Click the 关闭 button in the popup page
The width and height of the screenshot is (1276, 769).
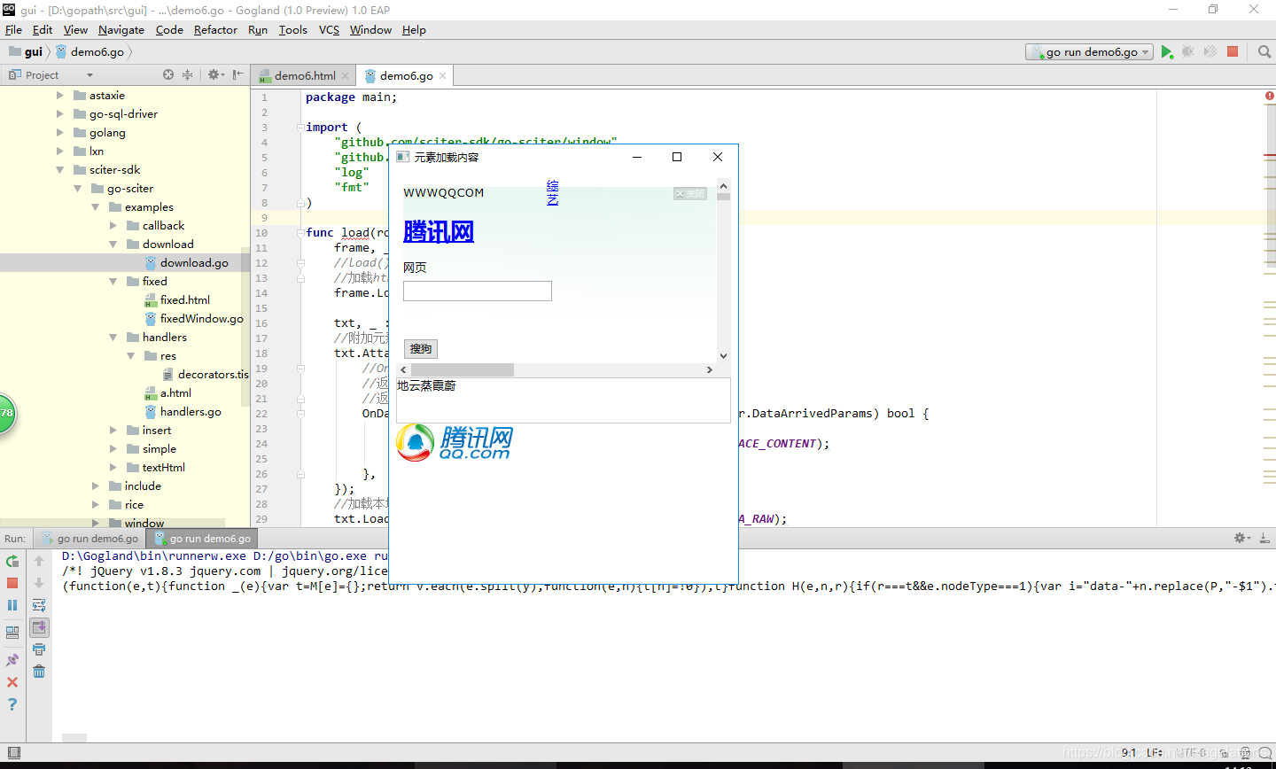click(x=690, y=194)
